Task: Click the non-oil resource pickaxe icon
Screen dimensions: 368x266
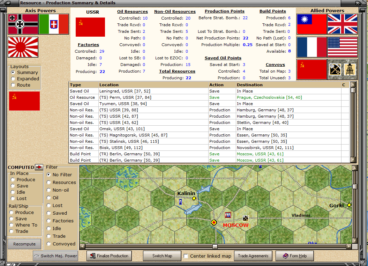Action: coord(335,69)
